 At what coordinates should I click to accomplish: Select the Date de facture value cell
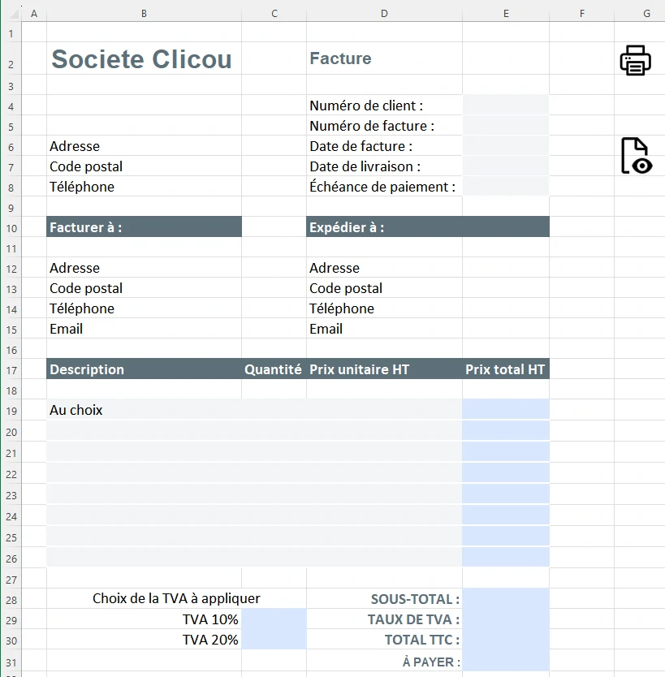[506, 146]
